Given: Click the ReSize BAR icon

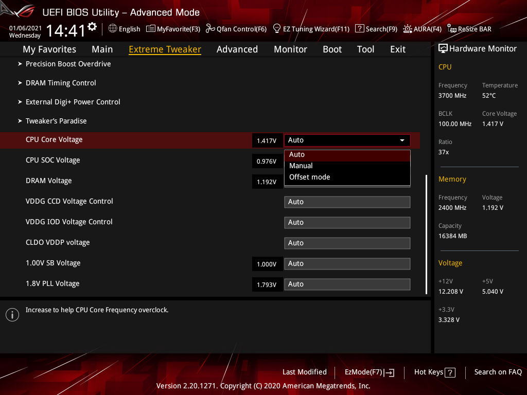Looking at the screenshot, I should point(452,29).
